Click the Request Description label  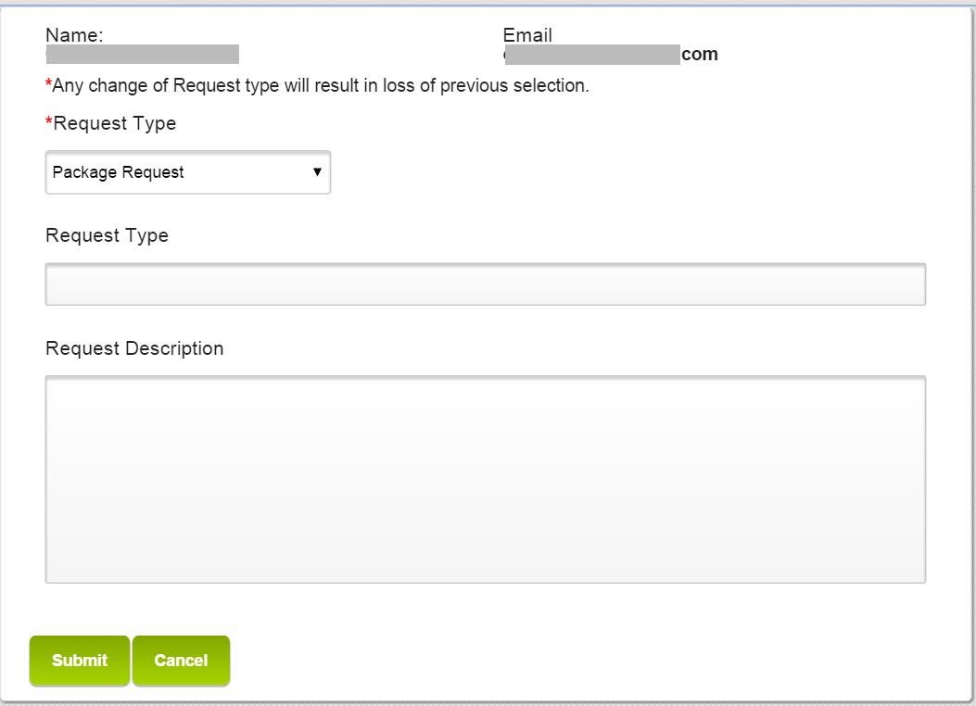point(134,348)
